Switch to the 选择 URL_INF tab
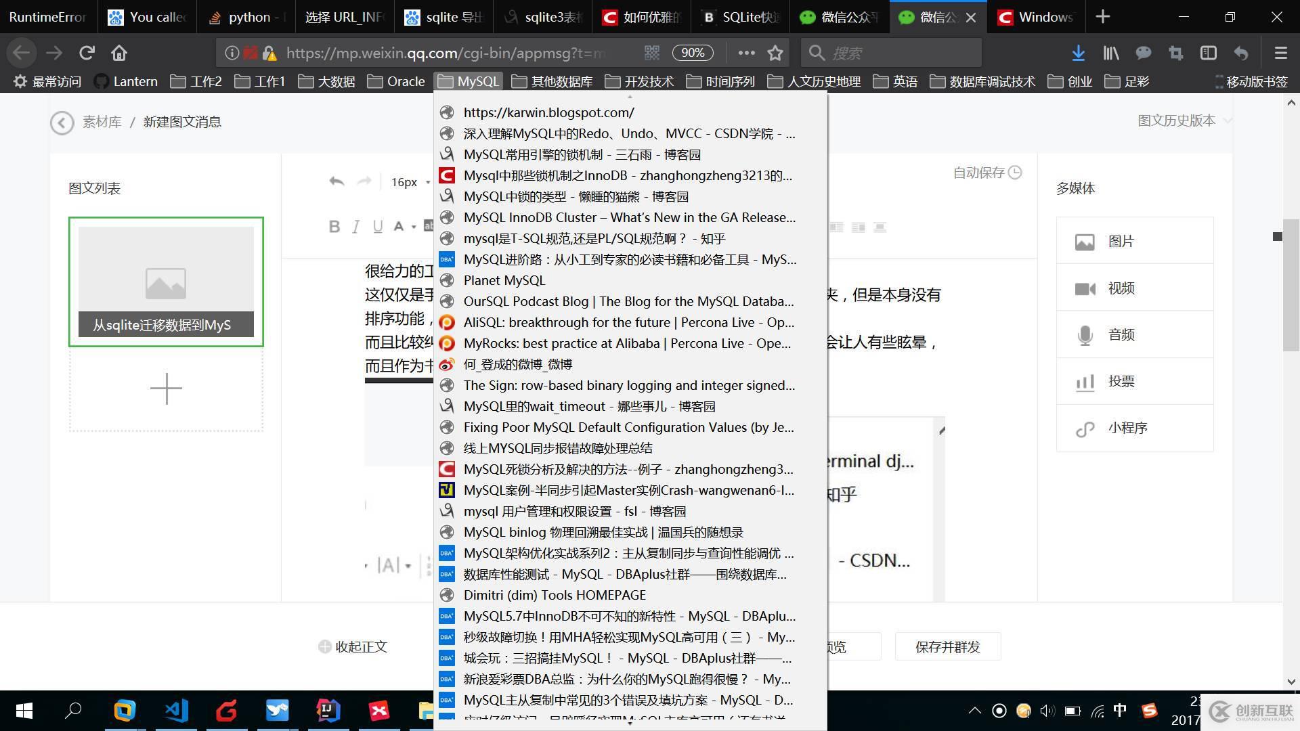1300x731 pixels. click(343, 17)
